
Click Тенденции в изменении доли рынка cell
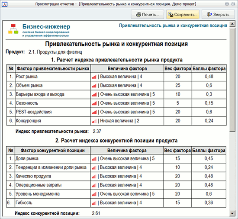[53, 167]
